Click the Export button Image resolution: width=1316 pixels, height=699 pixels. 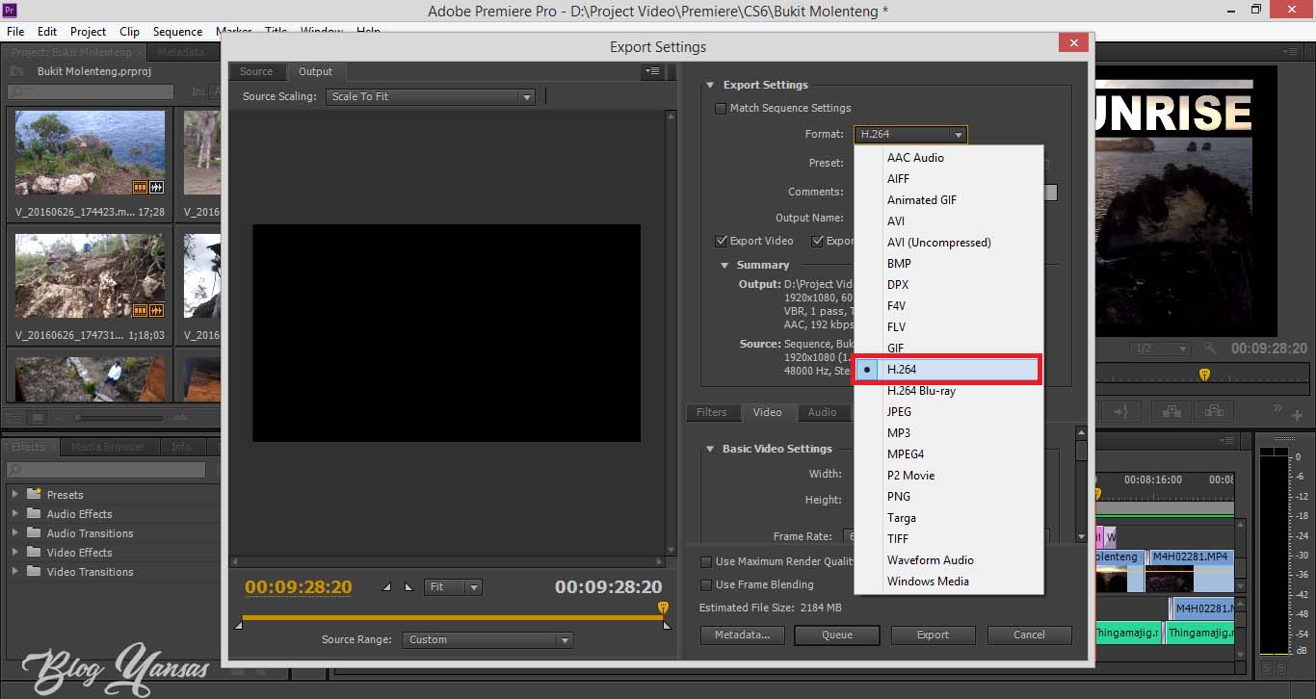pos(933,634)
